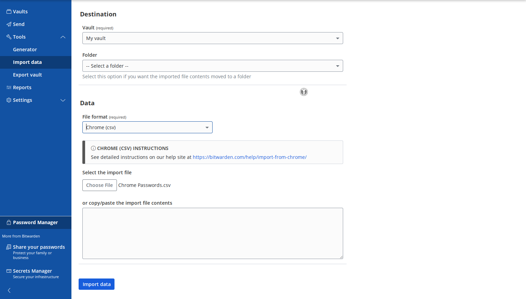The image size is (526, 299).
Task: Click the Choose File button
Action: point(99,185)
